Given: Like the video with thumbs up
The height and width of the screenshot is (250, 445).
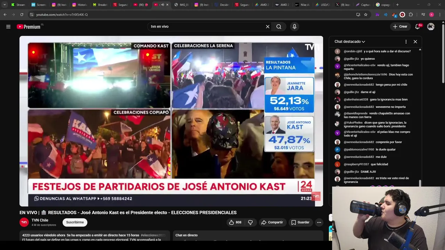Looking at the screenshot, I should (235, 222).
